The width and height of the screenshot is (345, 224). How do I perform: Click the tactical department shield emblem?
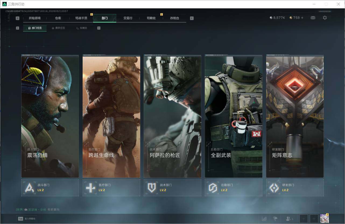[x=152, y=188]
